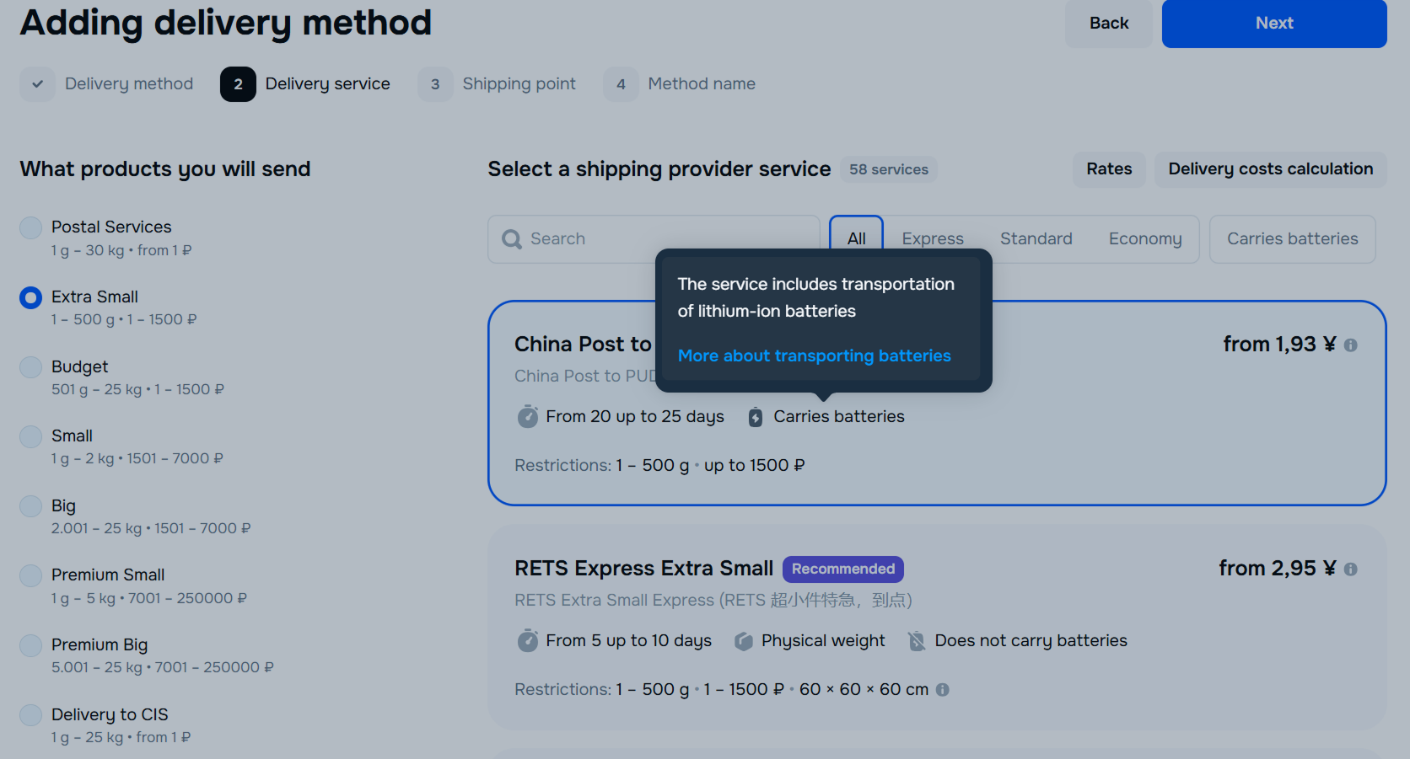Click the Physical weight box icon
This screenshot has width=1410, height=759.
pos(743,641)
